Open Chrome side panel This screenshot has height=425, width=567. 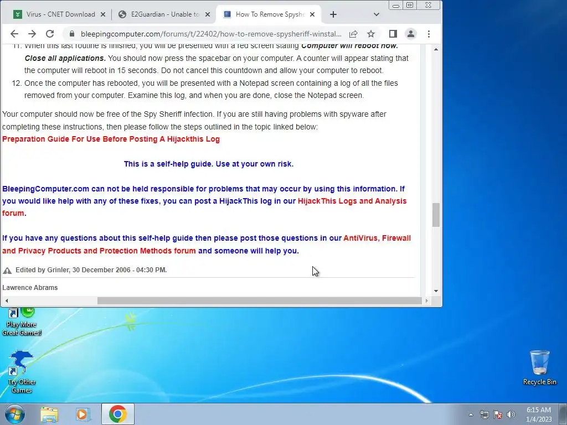click(x=393, y=34)
